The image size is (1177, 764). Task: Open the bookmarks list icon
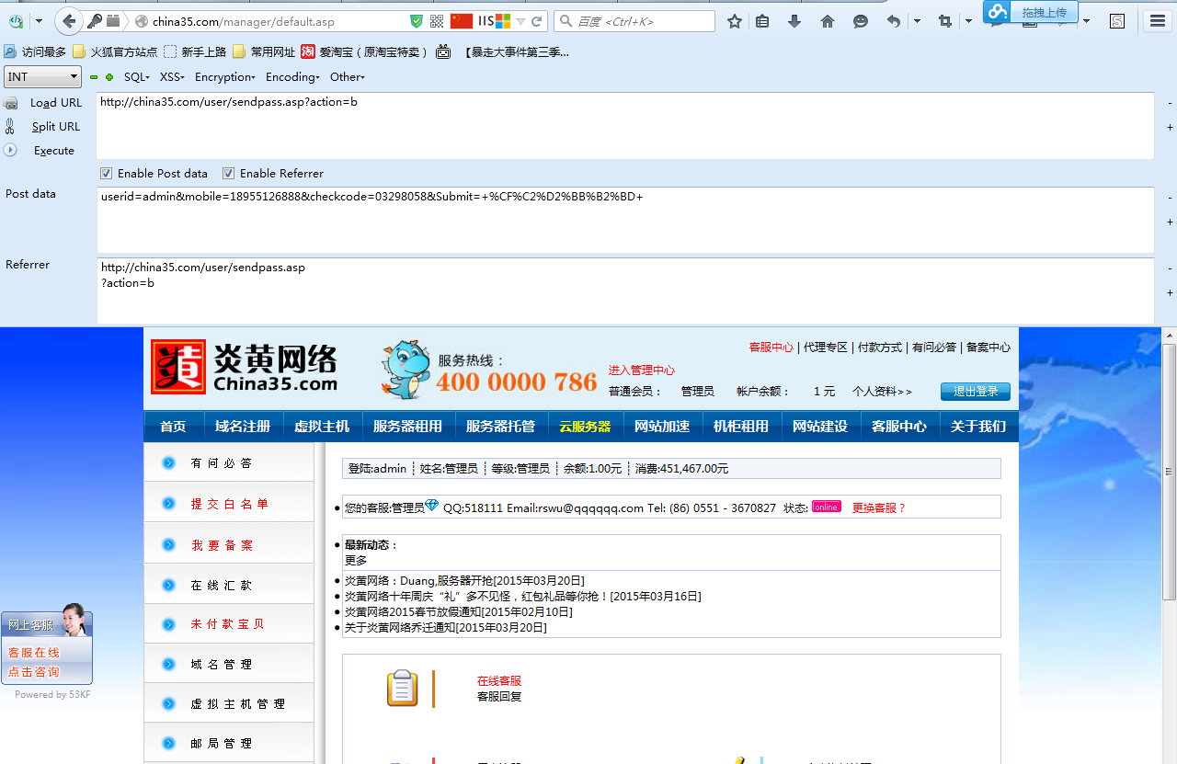click(x=763, y=21)
